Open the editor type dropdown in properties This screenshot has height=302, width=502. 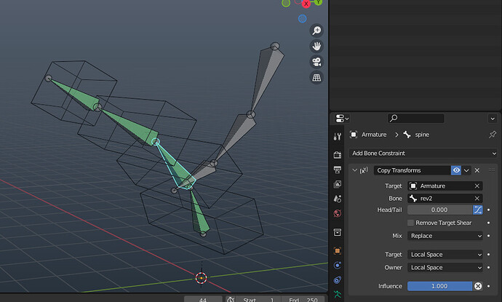[x=342, y=119]
